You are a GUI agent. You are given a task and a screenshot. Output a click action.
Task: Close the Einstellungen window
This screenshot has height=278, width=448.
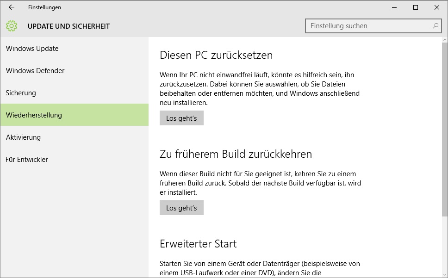point(437,7)
